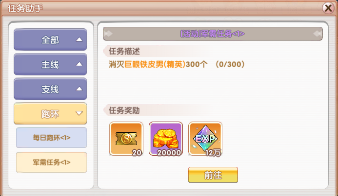
Task: Select the 支线 quest category
Action: coord(50,89)
